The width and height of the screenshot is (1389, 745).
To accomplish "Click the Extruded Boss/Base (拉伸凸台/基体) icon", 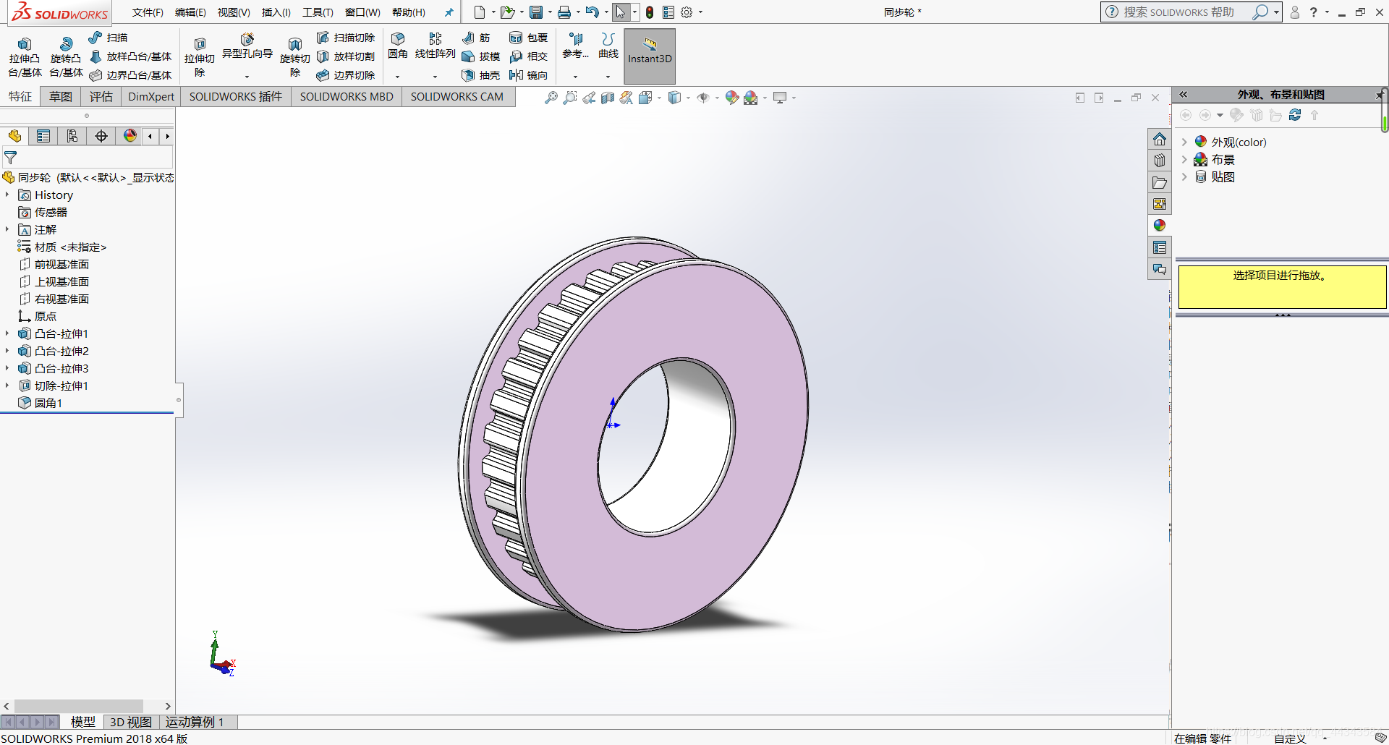I will coord(25,45).
